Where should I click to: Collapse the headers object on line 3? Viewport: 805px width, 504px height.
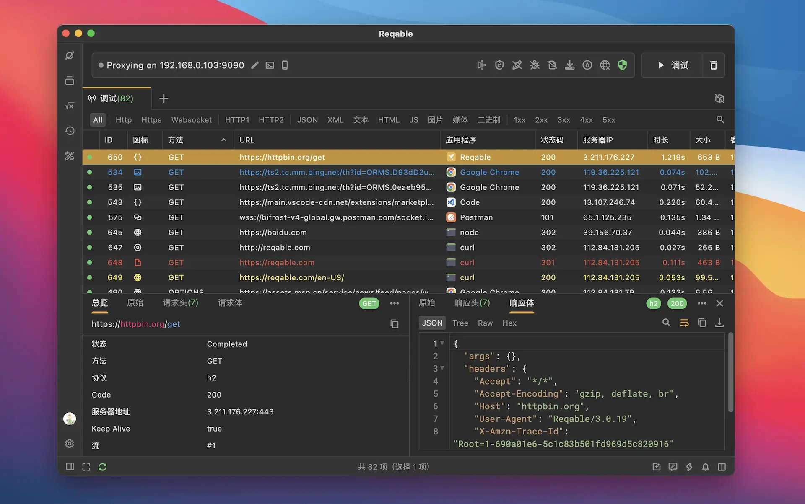(x=443, y=368)
